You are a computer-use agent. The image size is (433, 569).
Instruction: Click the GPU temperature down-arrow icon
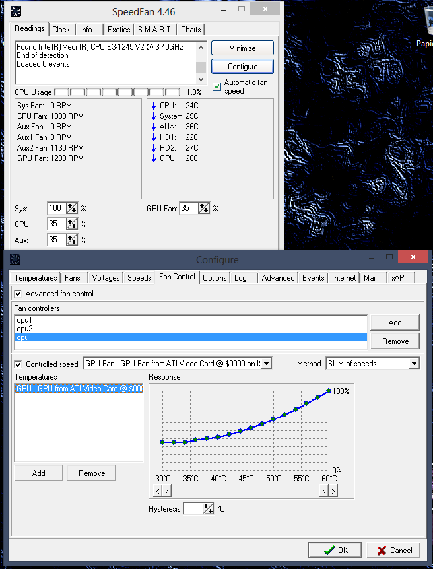coord(154,158)
